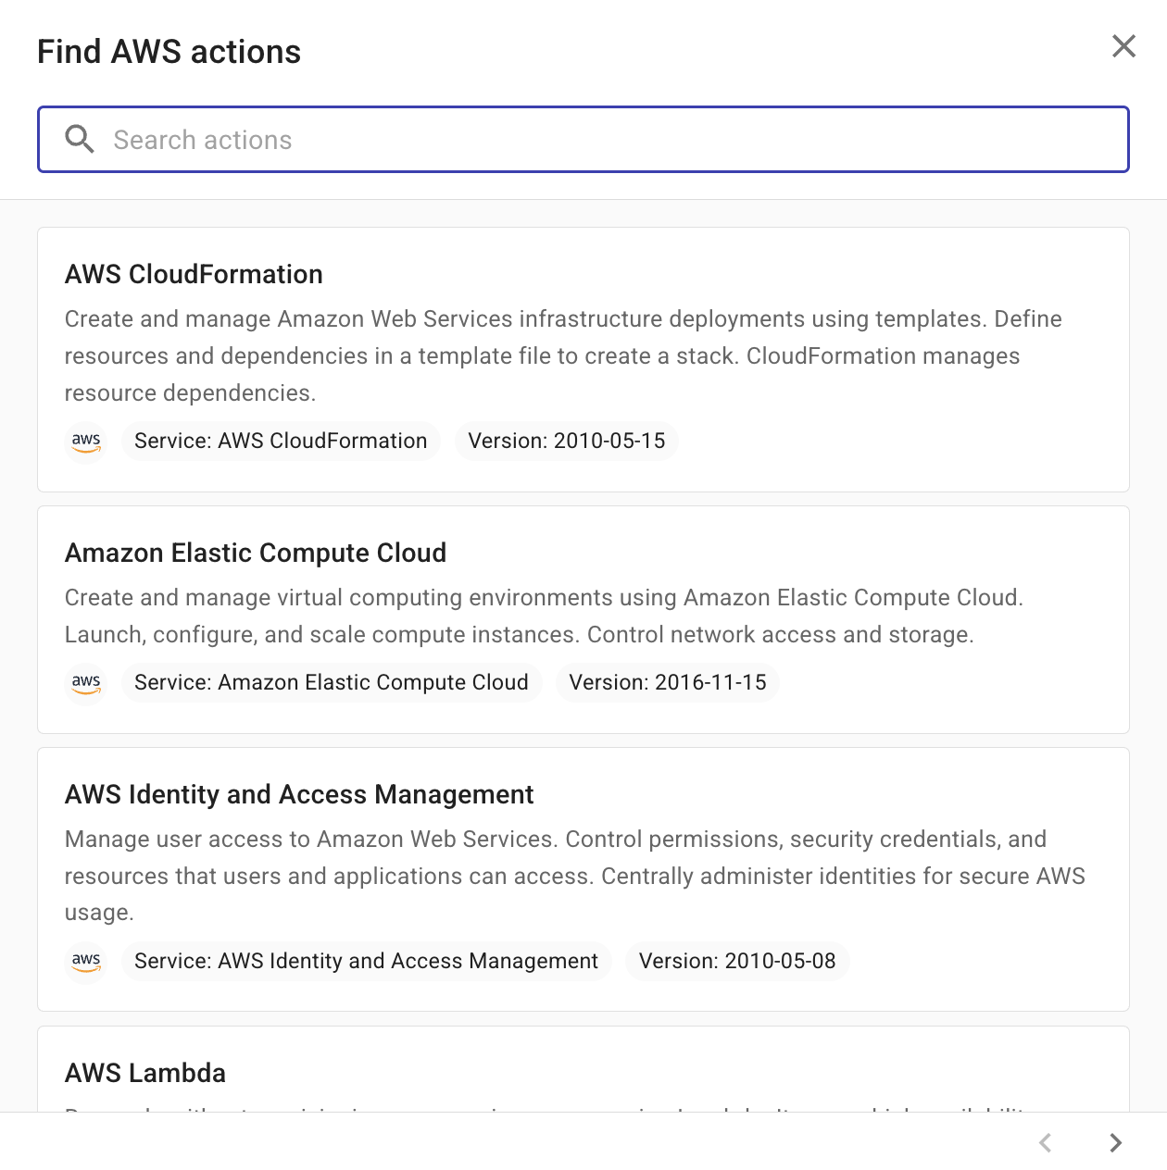Click the Identity and Access Management description
Viewport: 1167px width, 1170px height.
574,876
